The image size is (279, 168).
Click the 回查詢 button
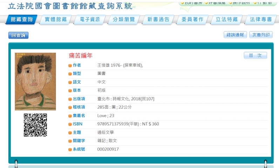click(18, 35)
